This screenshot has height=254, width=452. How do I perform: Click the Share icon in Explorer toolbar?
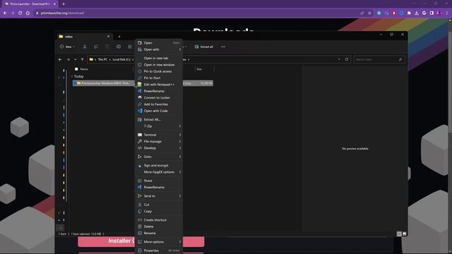click(130, 47)
